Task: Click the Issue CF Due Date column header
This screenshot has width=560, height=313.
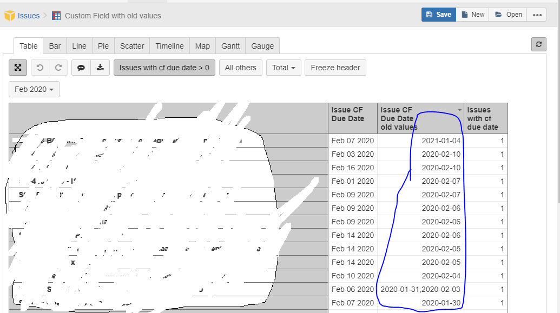Action: [x=347, y=114]
